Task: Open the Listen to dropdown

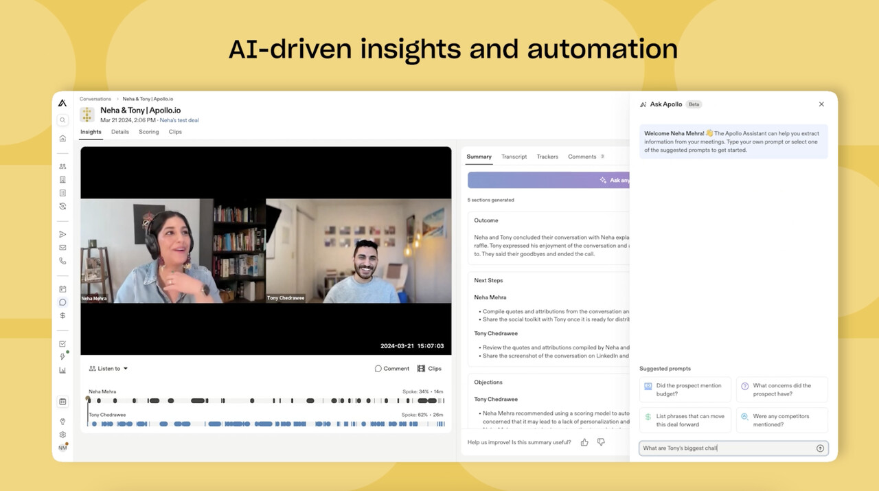Action: click(109, 369)
